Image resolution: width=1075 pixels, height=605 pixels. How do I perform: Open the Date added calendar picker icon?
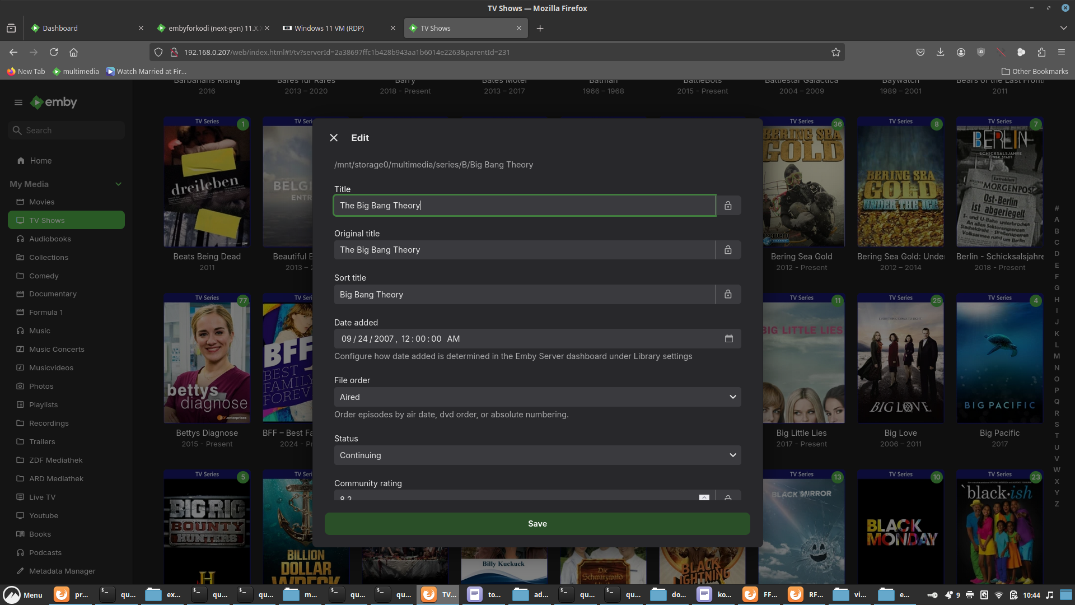(728, 339)
